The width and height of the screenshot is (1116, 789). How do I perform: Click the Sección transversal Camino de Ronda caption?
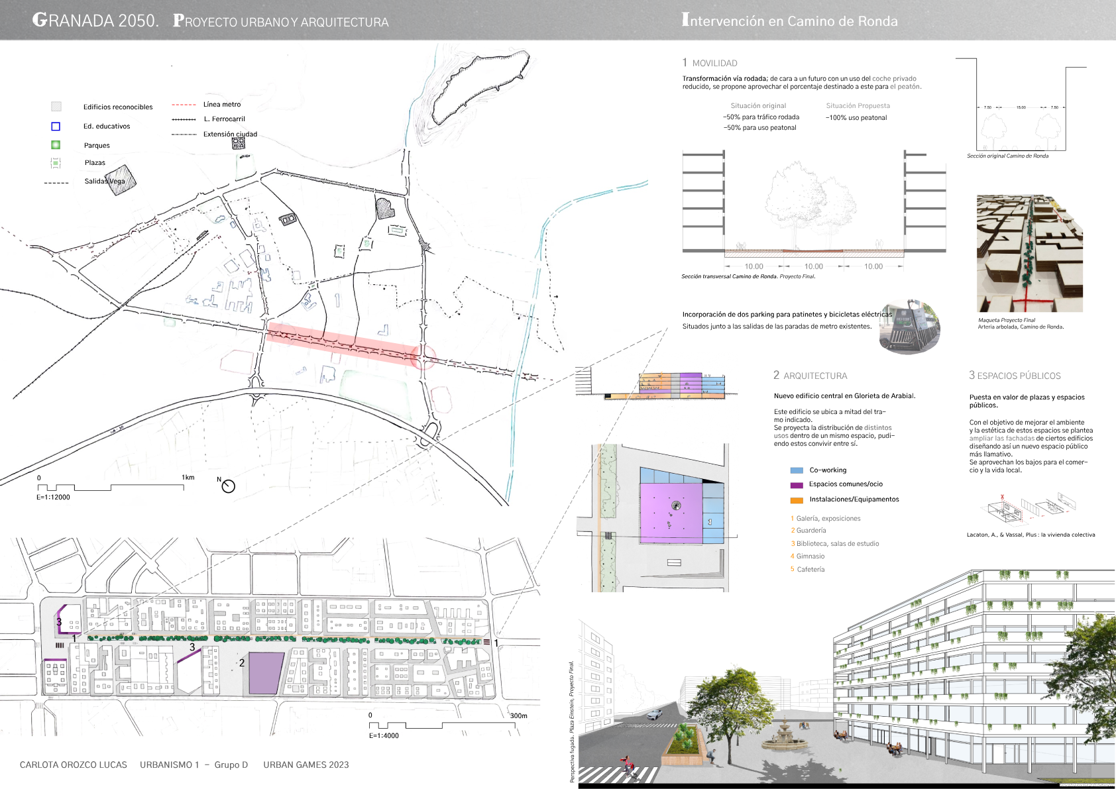[x=748, y=277]
